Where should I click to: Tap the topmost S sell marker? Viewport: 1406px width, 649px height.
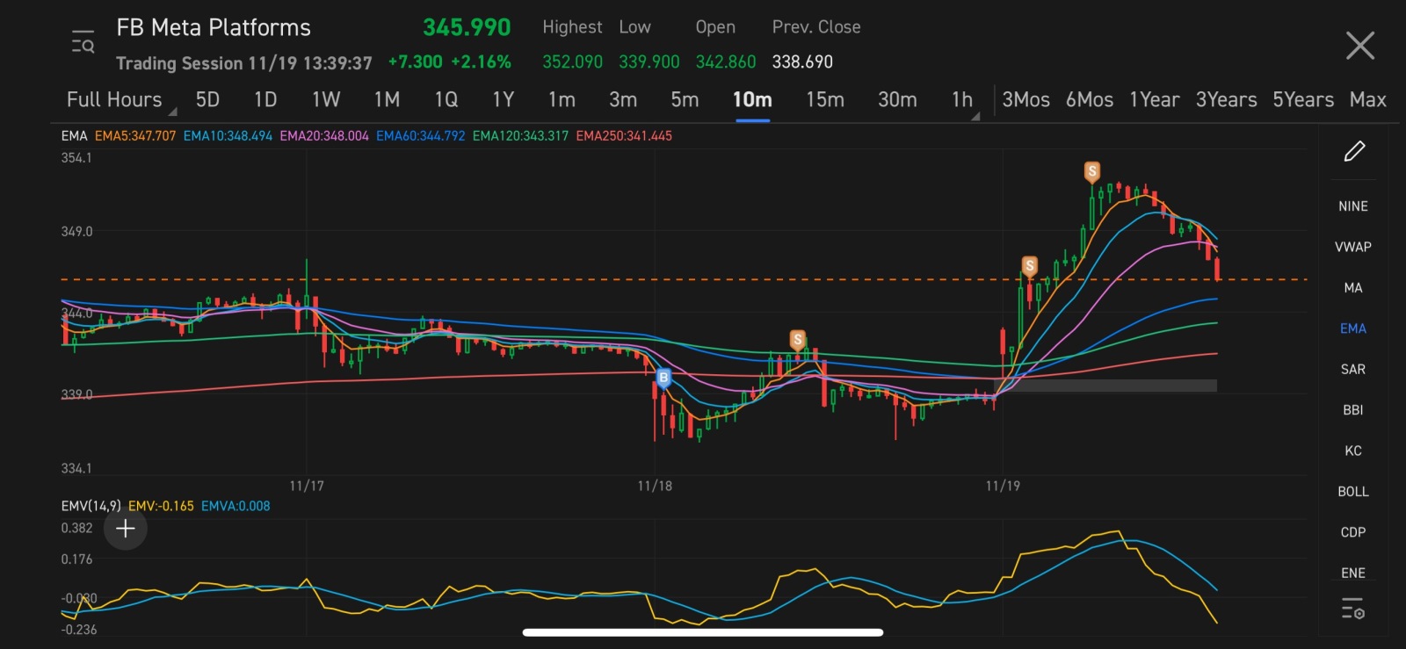click(x=1091, y=171)
